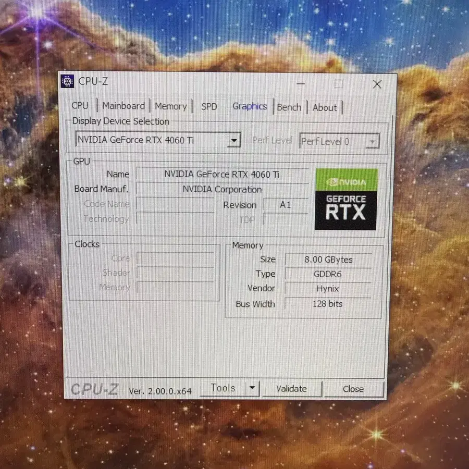Screen dimensions: 469x469
Task: Click the 'Bus Width' label
Action: click(x=255, y=304)
